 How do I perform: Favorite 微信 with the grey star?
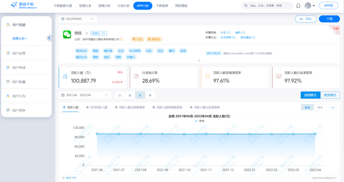[x=87, y=33]
